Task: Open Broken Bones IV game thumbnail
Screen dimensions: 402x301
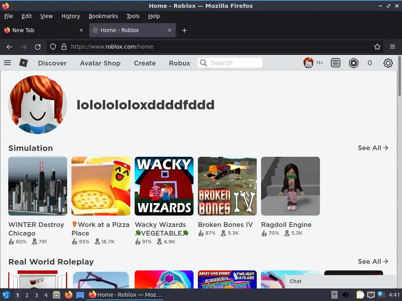Action: coord(227,186)
